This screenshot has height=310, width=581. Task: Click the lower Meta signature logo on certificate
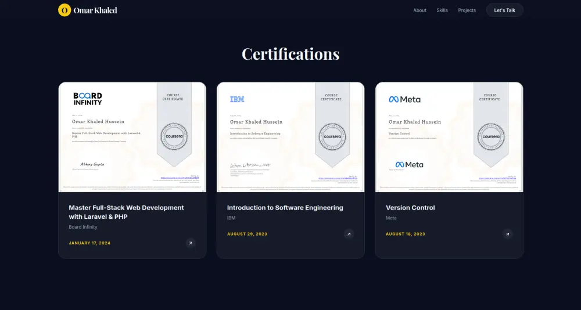[x=409, y=164]
